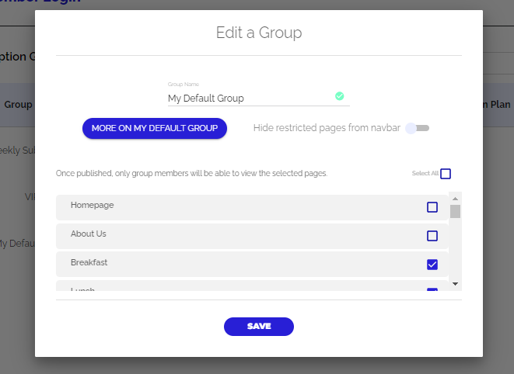Enable the hide restricted pages toggle
Image resolution: width=514 pixels, height=374 pixels.
coord(418,128)
